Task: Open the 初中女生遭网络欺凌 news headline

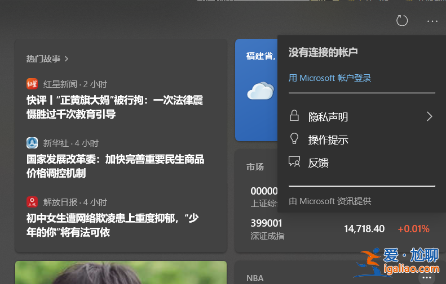Action: pyautogui.click(x=113, y=226)
